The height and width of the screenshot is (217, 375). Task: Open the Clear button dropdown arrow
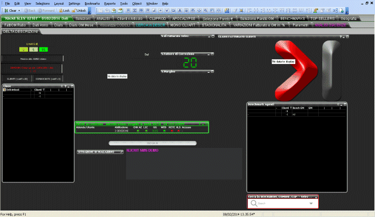pyautogui.click(x=19, y=11)
